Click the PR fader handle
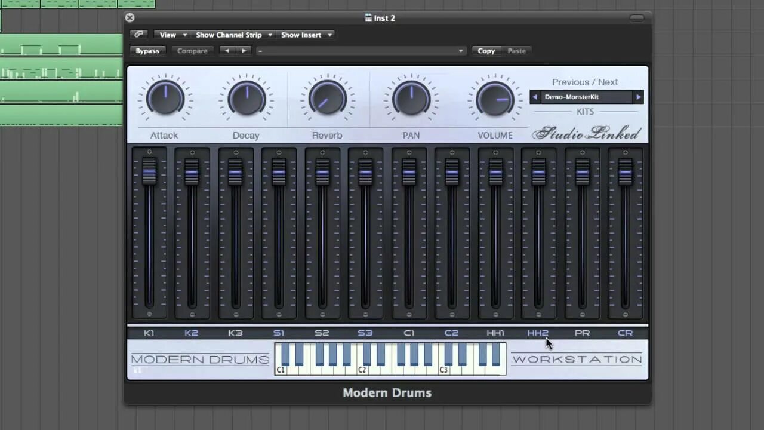 582,172
